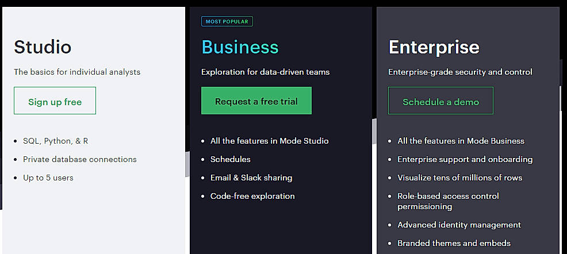The width and height of the screenshot is (567, 254).
Task: Click 'Advanced identity management' item
Action: coord(459,225)
